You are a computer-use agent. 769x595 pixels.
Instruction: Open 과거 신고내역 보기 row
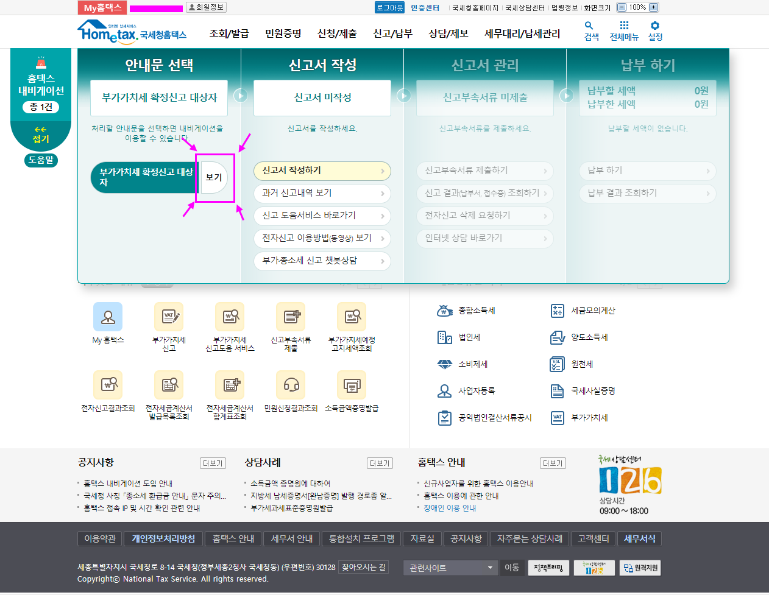(x=322, y=193)
